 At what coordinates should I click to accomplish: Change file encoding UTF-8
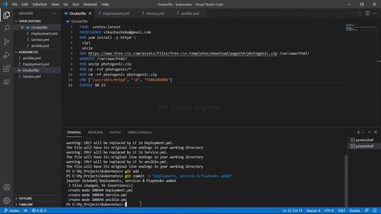click(329, 210)
